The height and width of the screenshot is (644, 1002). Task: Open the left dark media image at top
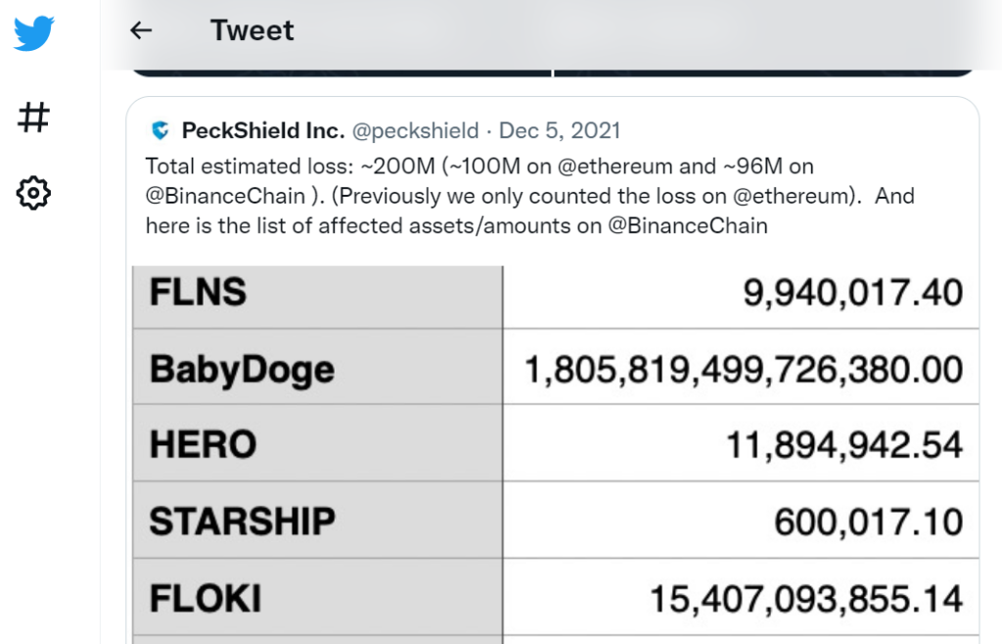(341, 71)
